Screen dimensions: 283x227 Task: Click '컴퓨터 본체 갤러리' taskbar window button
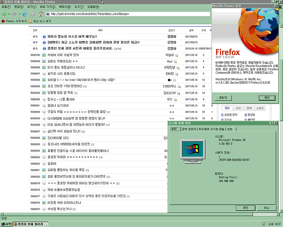pyautogui.click(x=31, y=224)
